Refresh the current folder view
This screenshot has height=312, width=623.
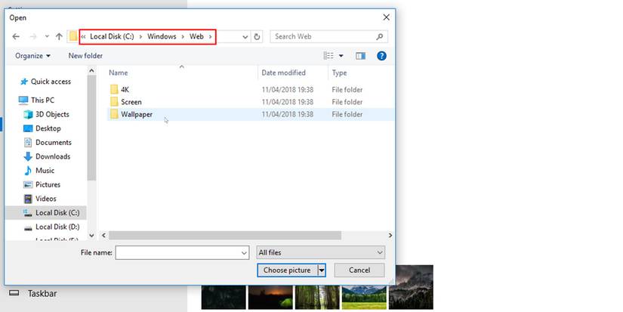pyautogui.click(x=257, y=36)
